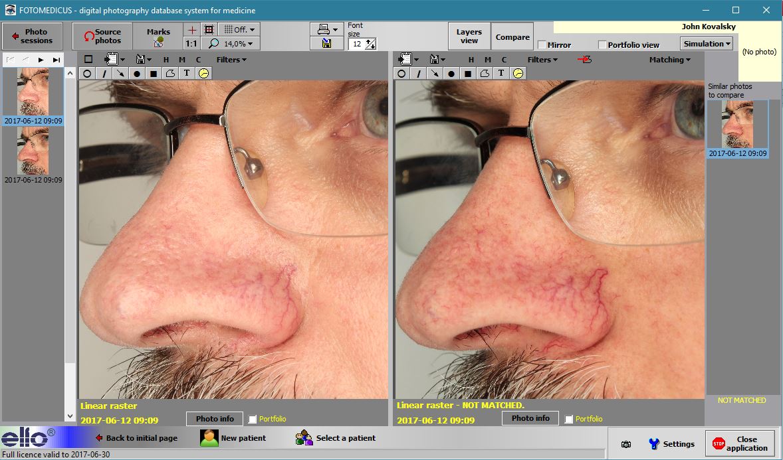The image size is (783, 460).
Task: Create a New patient
Action: [233, 438]
